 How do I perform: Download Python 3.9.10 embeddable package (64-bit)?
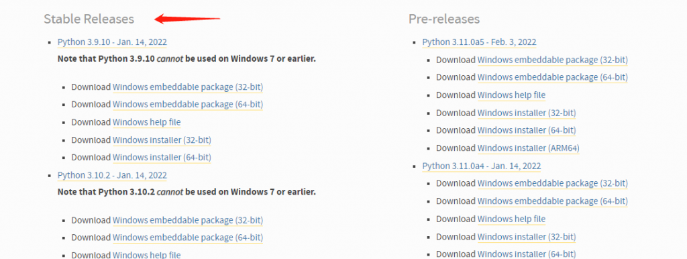click(188, 105)
